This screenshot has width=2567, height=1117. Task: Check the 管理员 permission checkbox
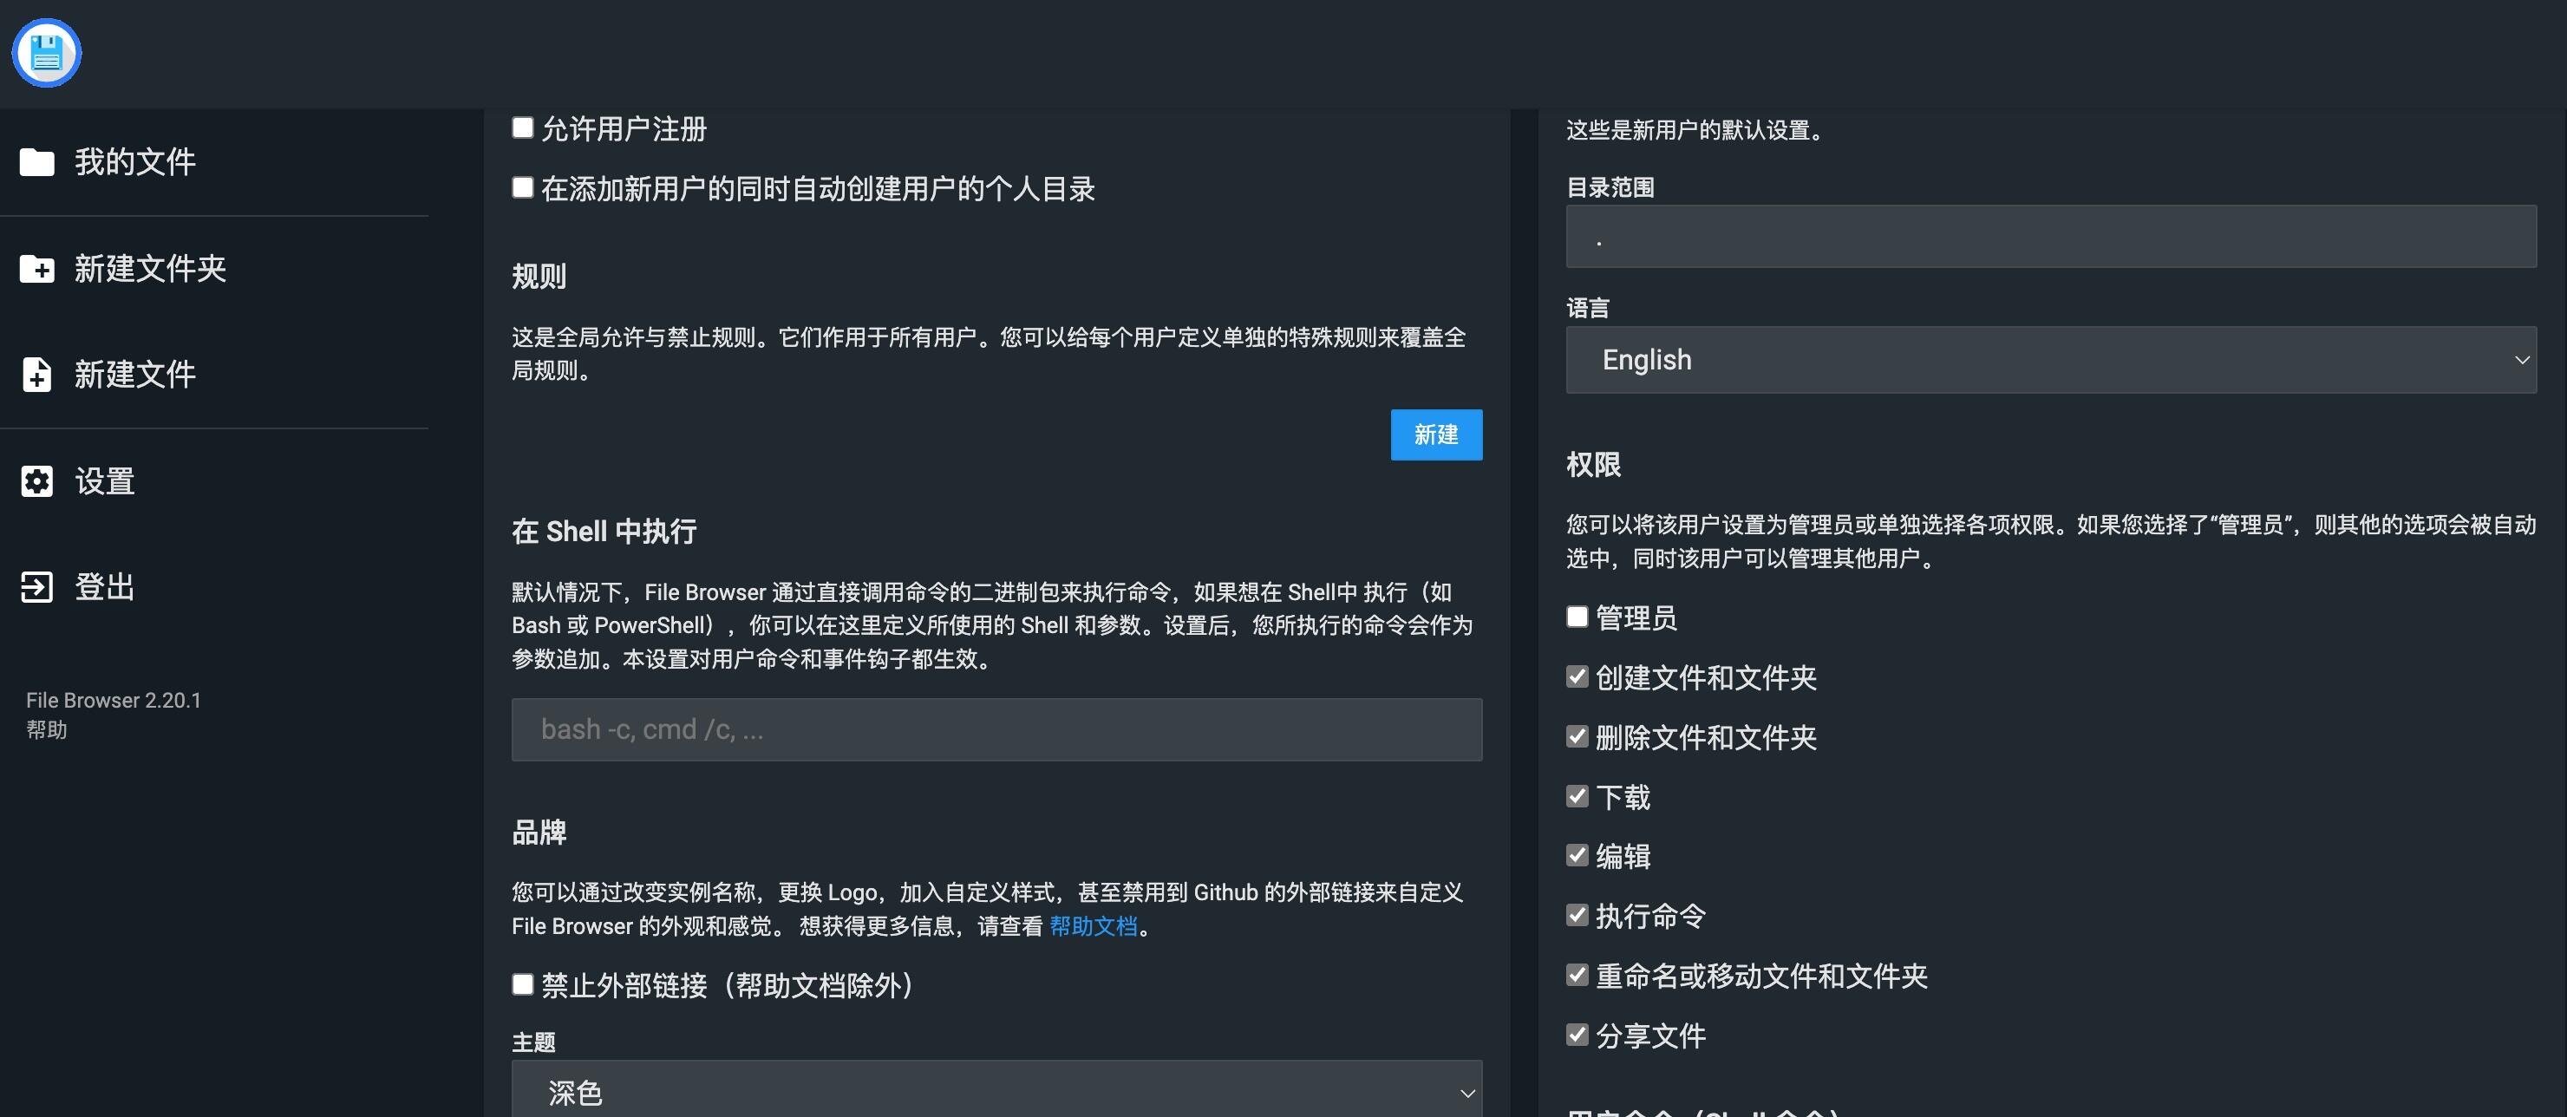point(1577,617)
